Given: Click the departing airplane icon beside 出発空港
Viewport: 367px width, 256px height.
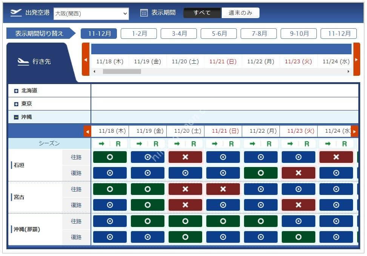Looking at the screenshot, I should click(16, 13).
